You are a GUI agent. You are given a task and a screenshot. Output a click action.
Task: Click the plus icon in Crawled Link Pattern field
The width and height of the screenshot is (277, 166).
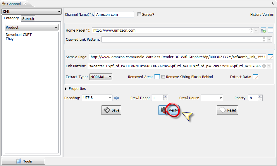(x=264, y=39)
